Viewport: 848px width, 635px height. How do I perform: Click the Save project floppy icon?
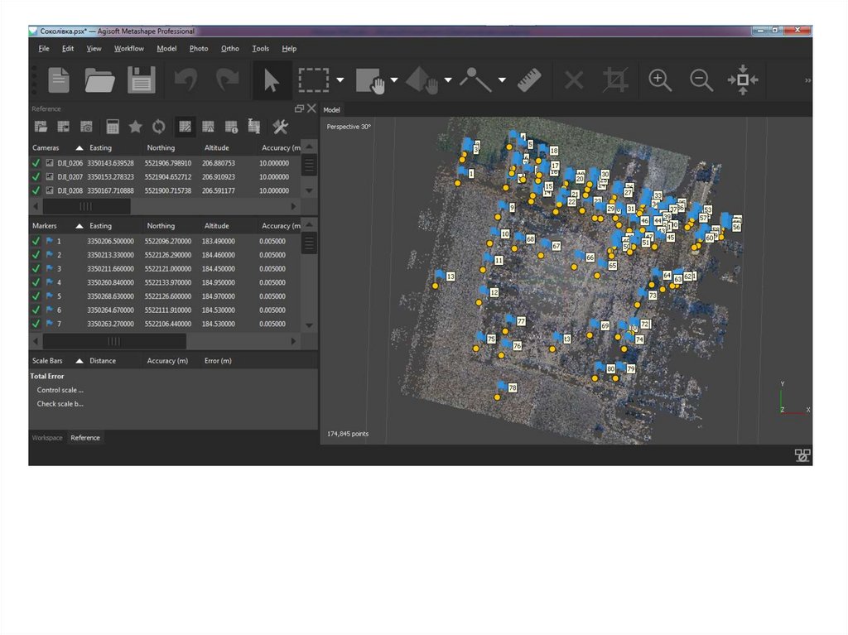[142, 80]
